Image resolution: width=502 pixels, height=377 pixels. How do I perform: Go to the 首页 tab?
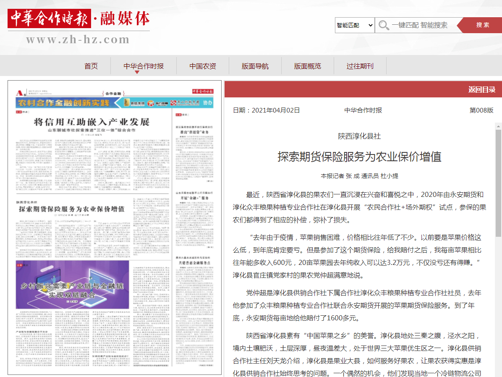91,66
